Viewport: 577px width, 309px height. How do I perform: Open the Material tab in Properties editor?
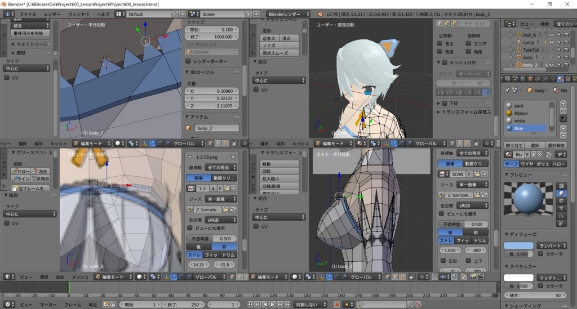coord(561,79)
